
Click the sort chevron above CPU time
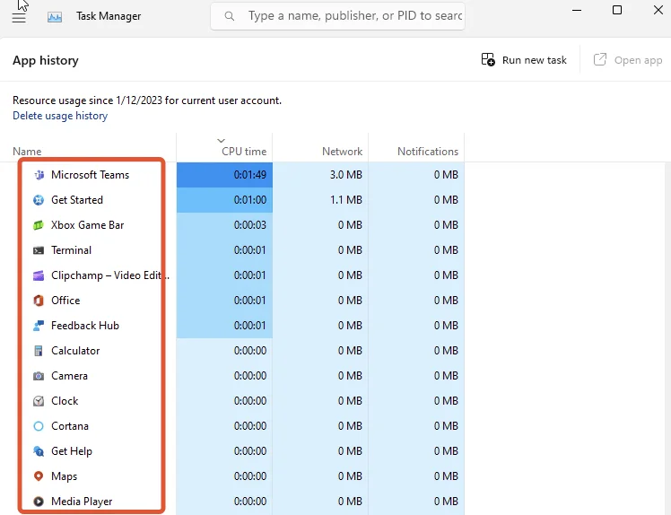click(x=221, y=141)
